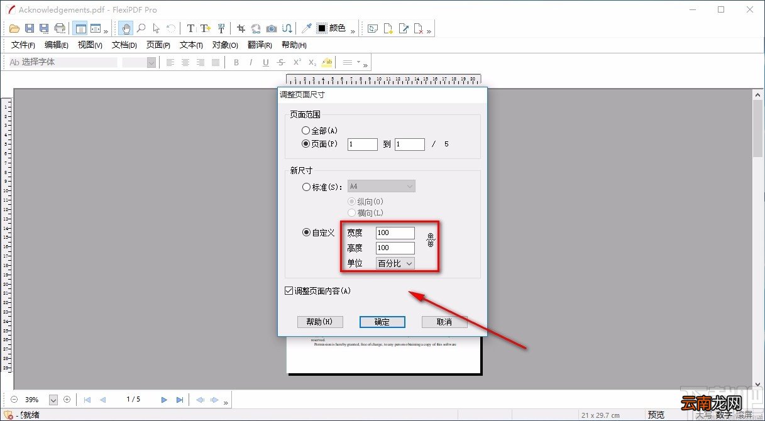
Task: Click the insert new page icon
Action: [388, 28]
